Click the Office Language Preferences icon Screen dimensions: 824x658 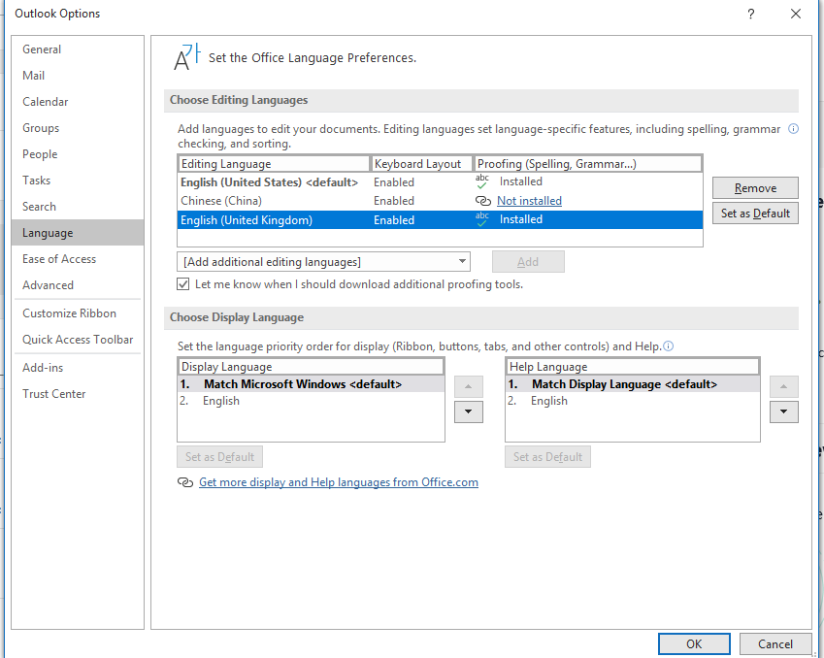[187, 56]
